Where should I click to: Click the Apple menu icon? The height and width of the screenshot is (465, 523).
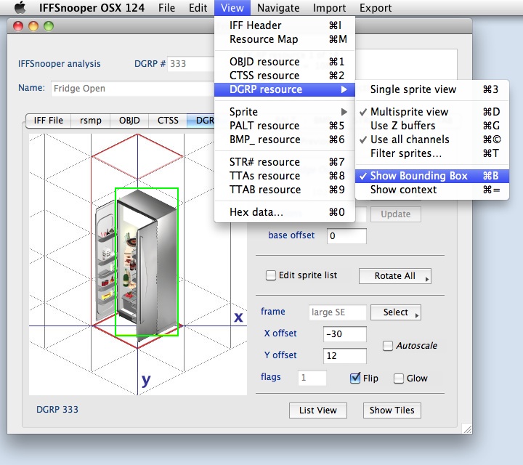click(20, 8)
